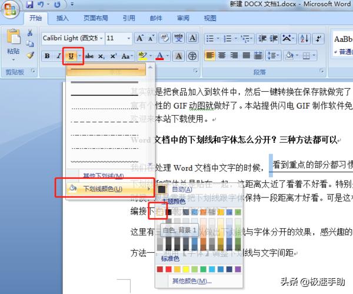353x294 pixels.
Task: Pick the white background 1 theme swatch
Action: click(x=159, y=212)
